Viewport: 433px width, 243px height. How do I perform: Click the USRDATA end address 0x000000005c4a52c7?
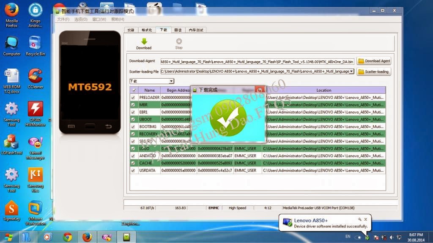215,170
